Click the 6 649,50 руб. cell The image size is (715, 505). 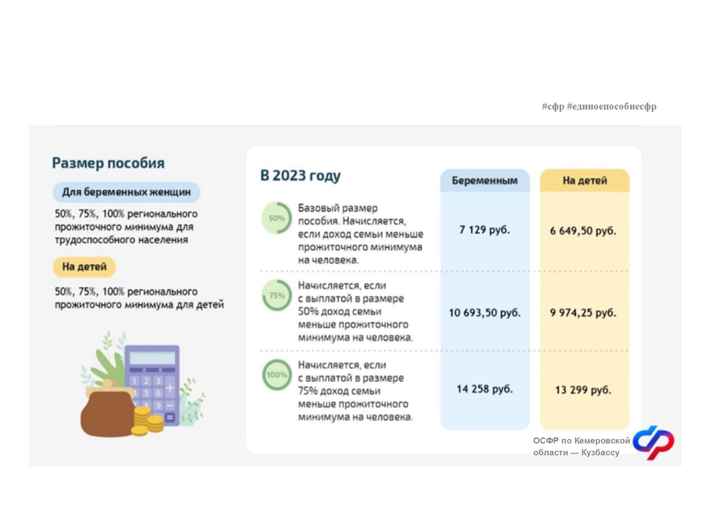point(583,231)
